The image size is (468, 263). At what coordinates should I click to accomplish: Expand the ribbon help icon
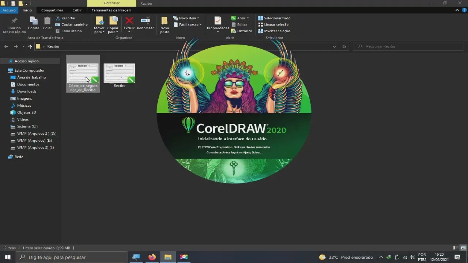coord(464,10)
